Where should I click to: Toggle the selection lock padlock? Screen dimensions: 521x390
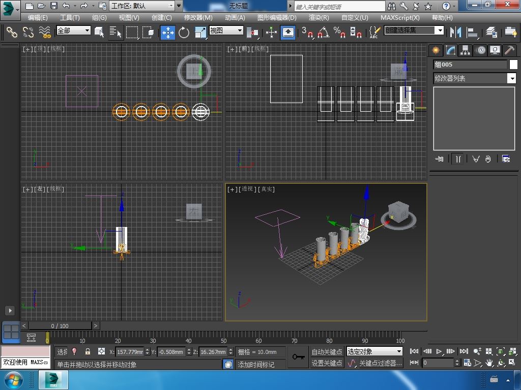(88, 351)
